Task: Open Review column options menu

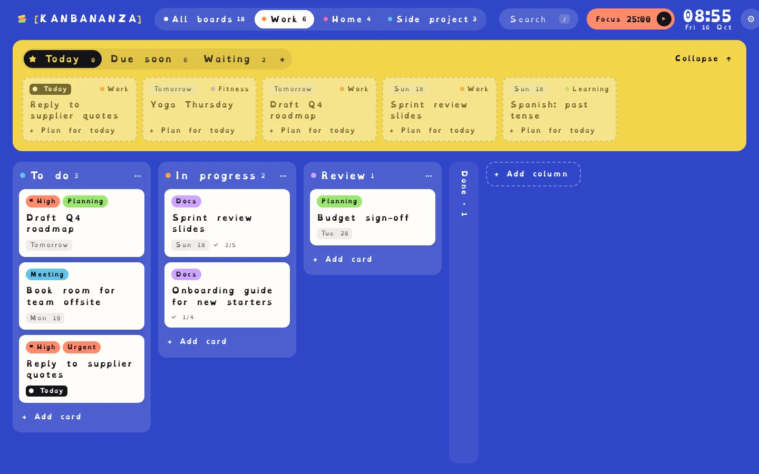Action: click(x=429, y=176)
